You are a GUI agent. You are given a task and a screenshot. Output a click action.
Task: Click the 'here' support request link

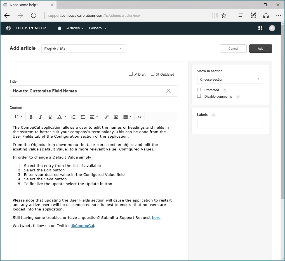[156, 217]
